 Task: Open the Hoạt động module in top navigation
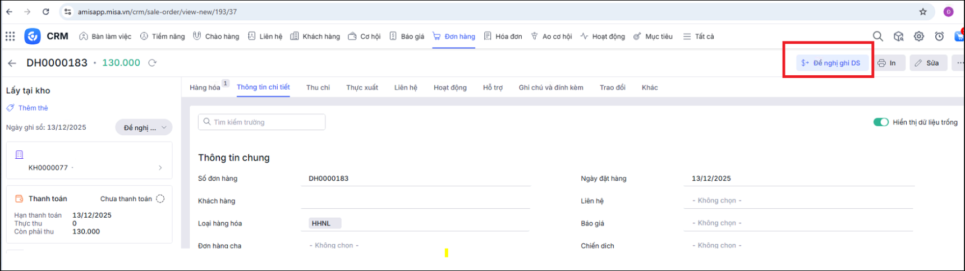[x=603, y=36]
